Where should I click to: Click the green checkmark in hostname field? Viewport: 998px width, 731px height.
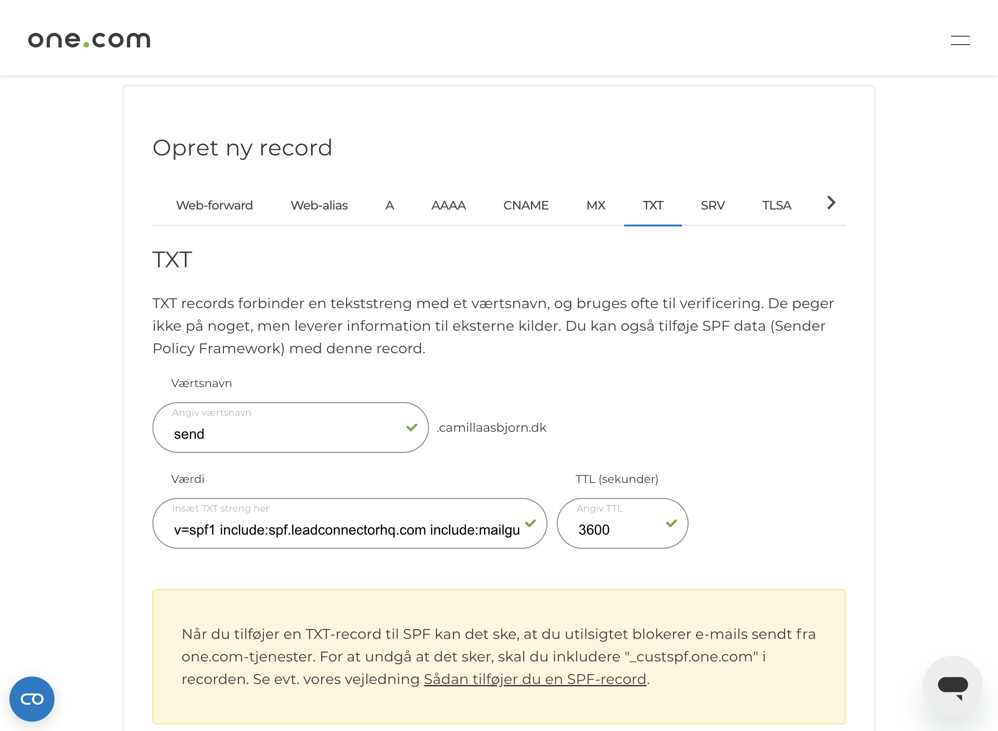(x=412, y=428)
